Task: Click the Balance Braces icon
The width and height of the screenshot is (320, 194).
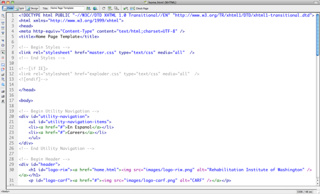Action: tap(3, 45)
